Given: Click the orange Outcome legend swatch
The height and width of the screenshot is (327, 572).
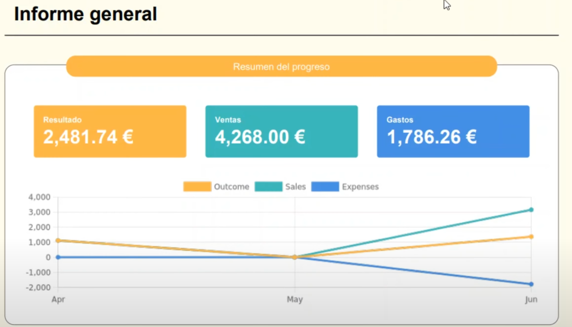Looking at the screenshot, I should 197,187.
